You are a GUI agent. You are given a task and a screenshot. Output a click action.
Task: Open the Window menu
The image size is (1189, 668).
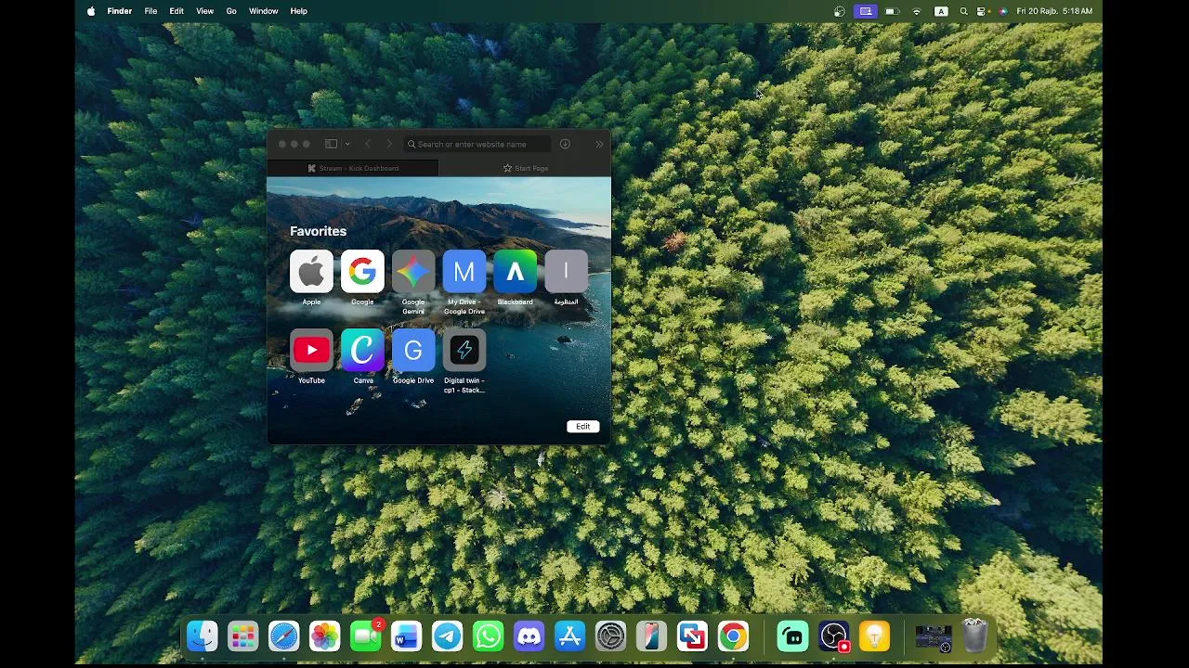tap(264, 11)
